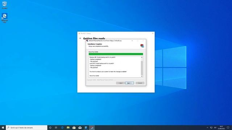Click the log box scrollbar thumb
The width and height of the screenshot is (232, 130).
pos(142,68)
